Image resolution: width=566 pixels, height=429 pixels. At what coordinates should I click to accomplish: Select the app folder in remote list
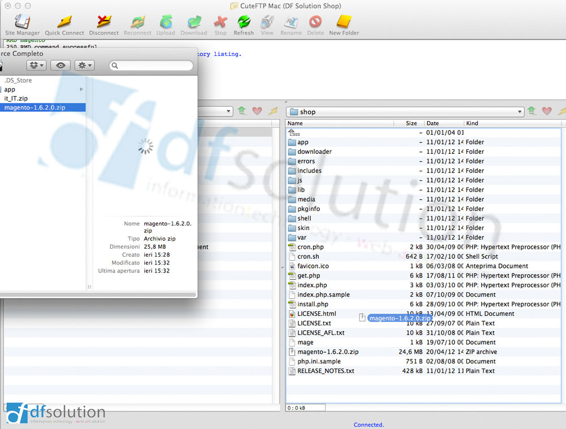(424, 142)
